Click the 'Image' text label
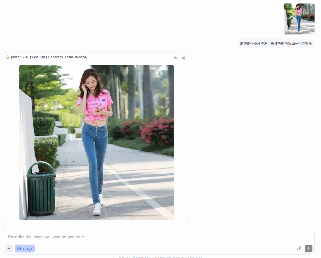321x258 pixels. tap(27, 248)
